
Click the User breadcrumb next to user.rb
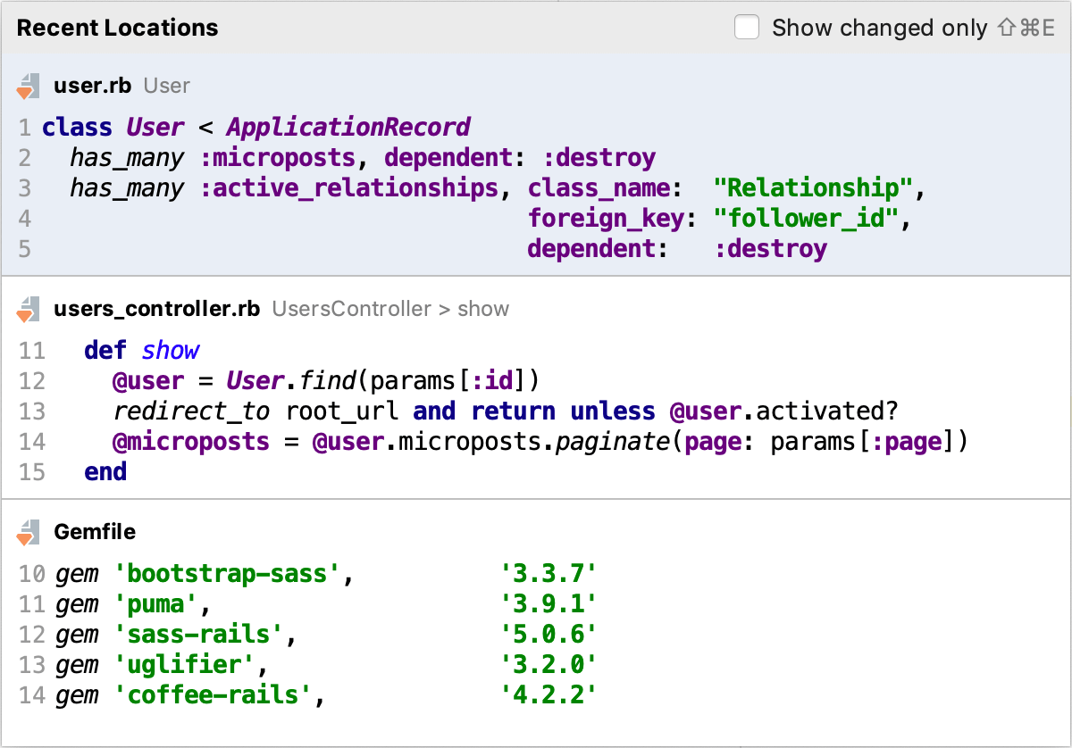(167, 86)
